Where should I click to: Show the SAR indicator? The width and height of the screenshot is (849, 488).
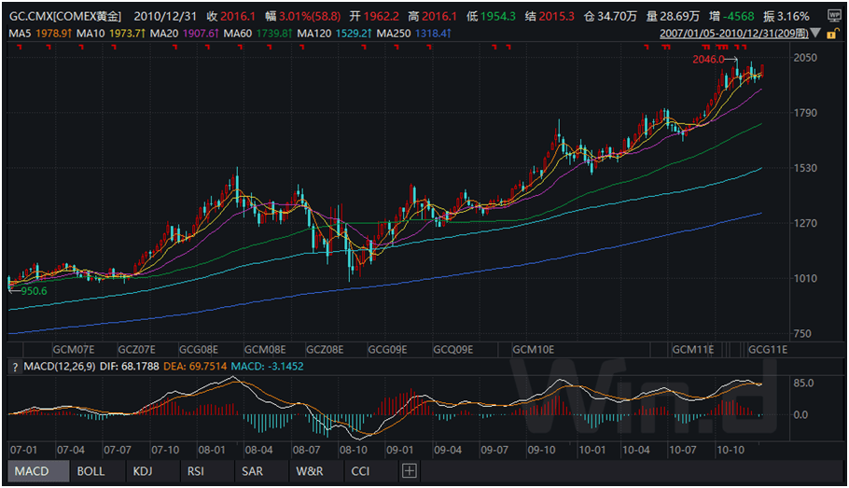pos(252,471)
